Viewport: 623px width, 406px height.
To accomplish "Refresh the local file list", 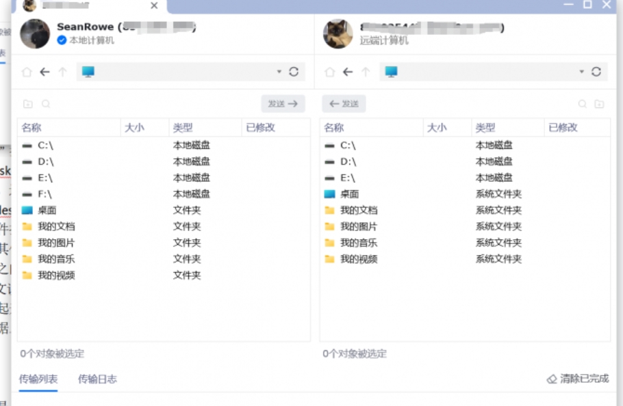I will click(x=294, y=71).
